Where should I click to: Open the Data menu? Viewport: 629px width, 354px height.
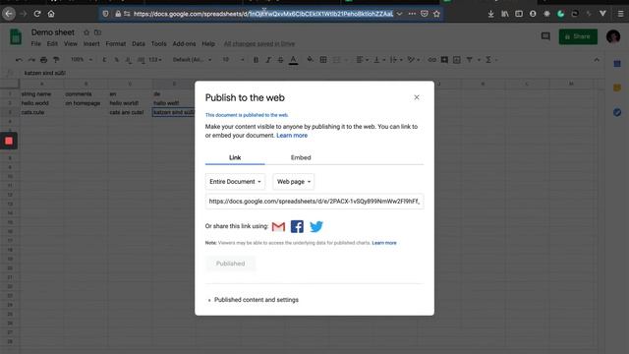[139, 43]
